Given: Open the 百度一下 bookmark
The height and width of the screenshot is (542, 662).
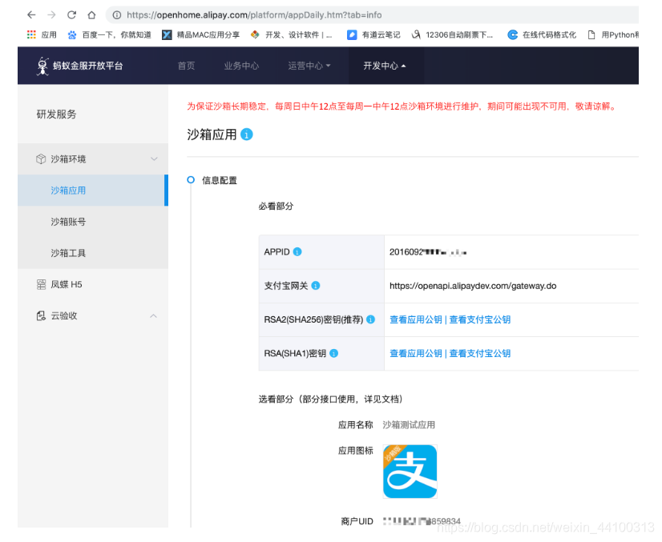Looking at the screenshot, I should pos(109,34).
